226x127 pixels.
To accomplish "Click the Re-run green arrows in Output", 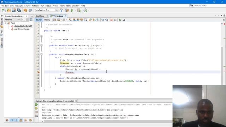I will (x=37, y=104).
